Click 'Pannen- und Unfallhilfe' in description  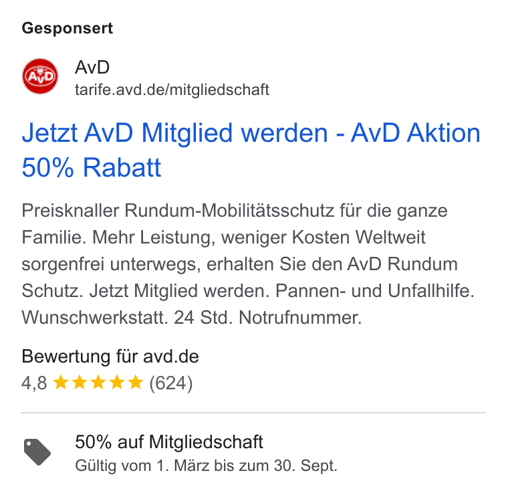click(x=375, y=291)
